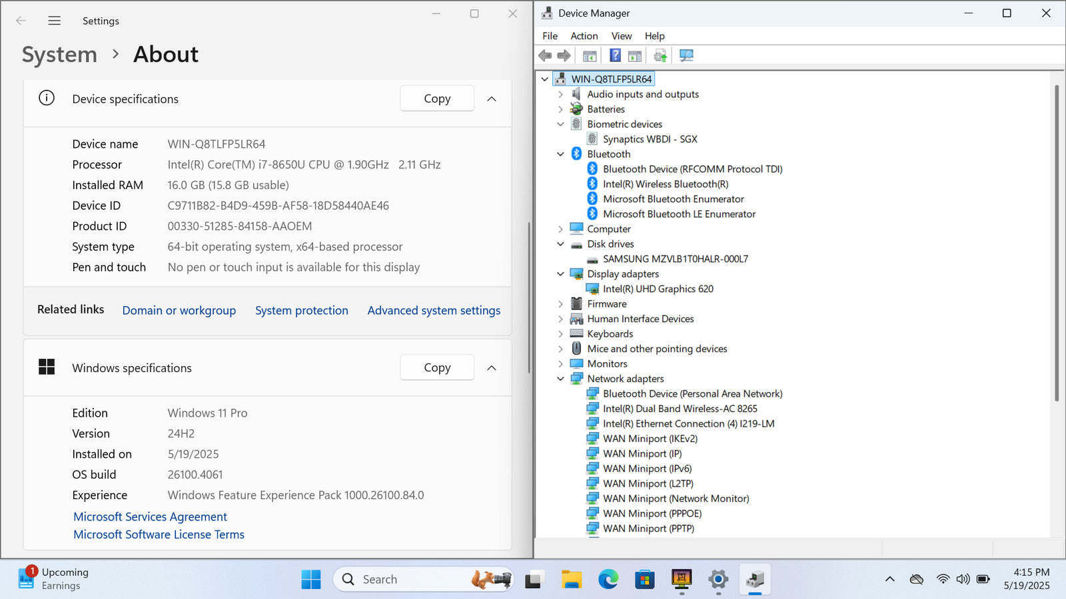Collapse Device specifications section chevron
This screenshot has width=1066, height=599.
[492, 99]
